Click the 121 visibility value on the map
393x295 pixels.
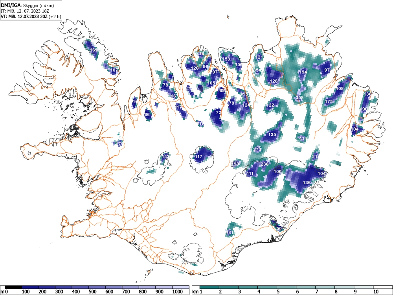pos(259,57)
